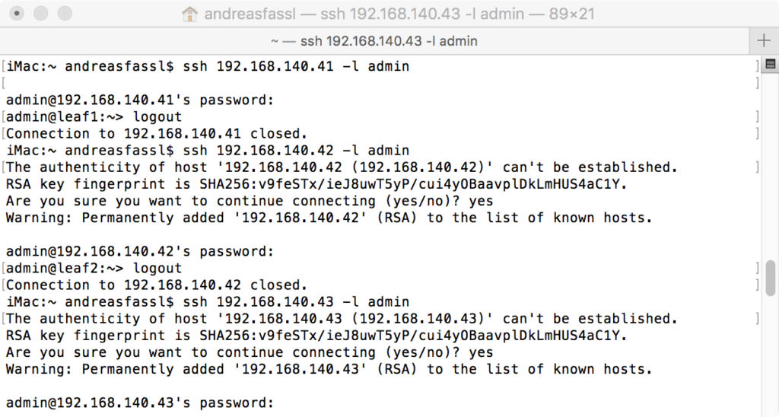Zoom the terminal window with third button
This screenshot has width=779, height=417.
65,14
